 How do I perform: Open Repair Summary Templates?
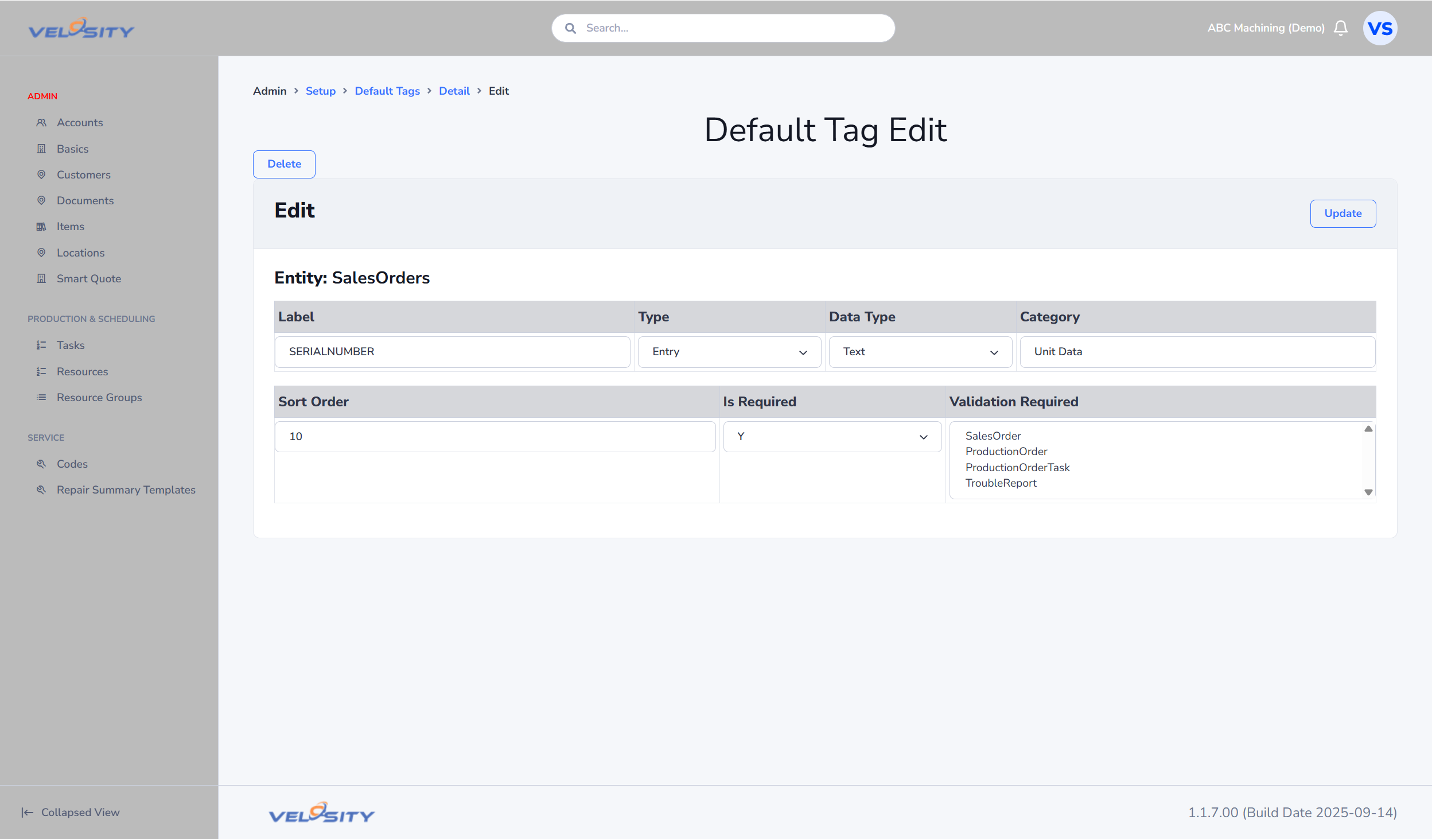[x=126, y=490]
